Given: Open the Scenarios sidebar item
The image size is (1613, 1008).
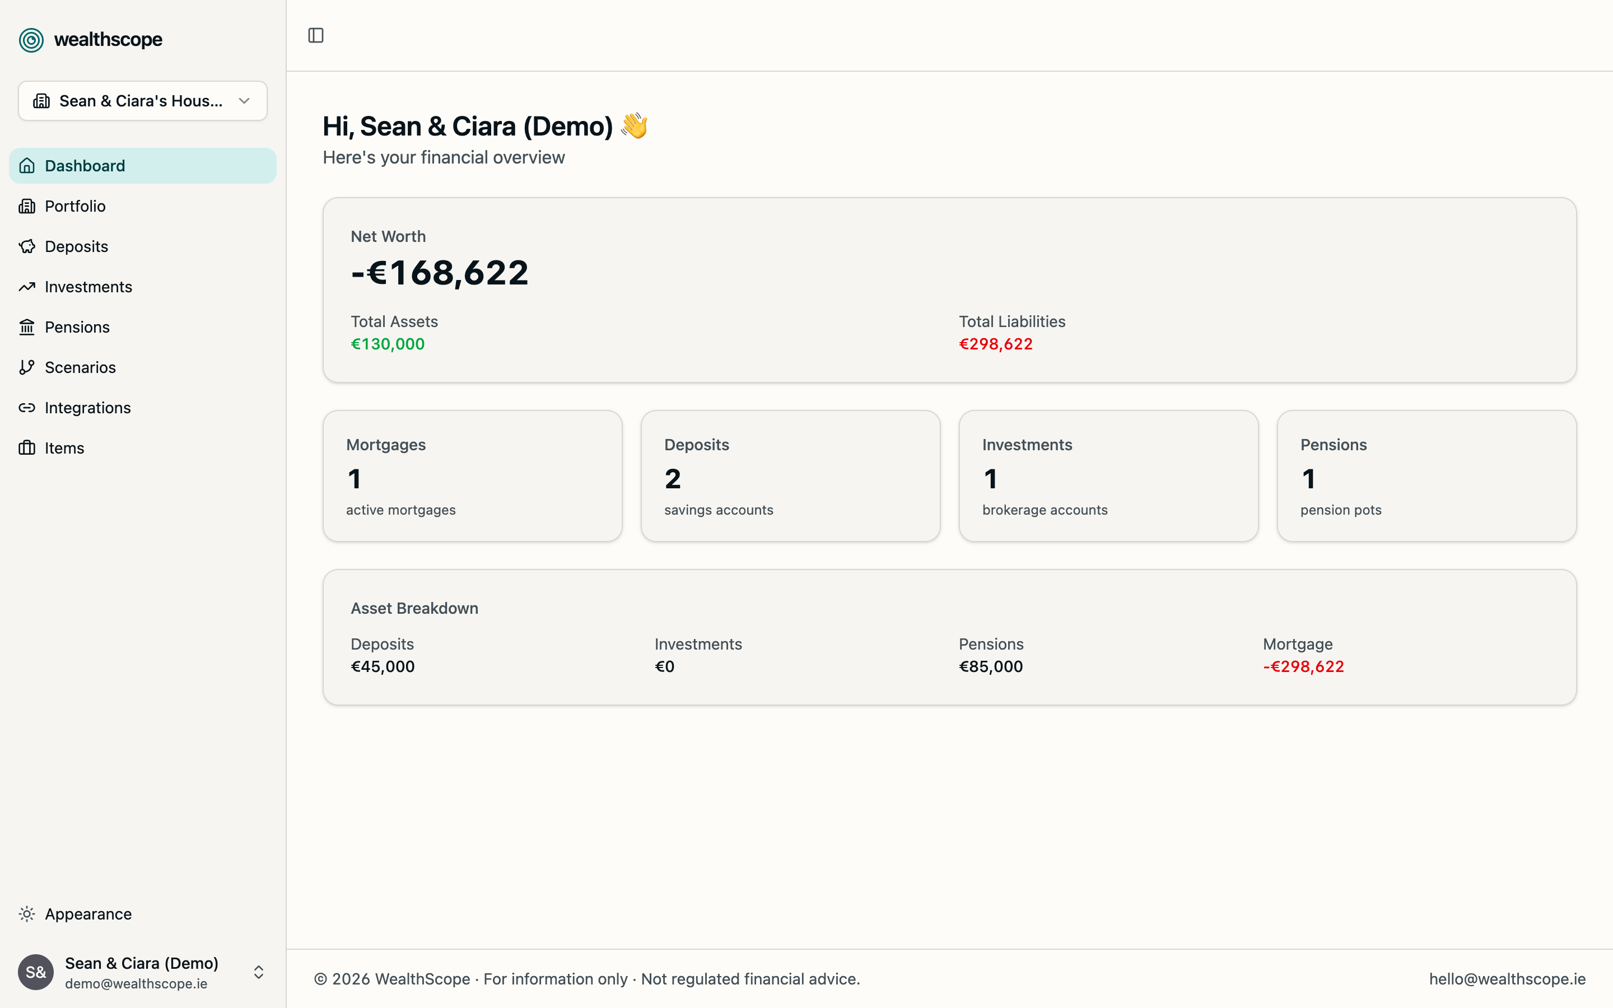Looking at the screenshot, I should click(143, 367).
